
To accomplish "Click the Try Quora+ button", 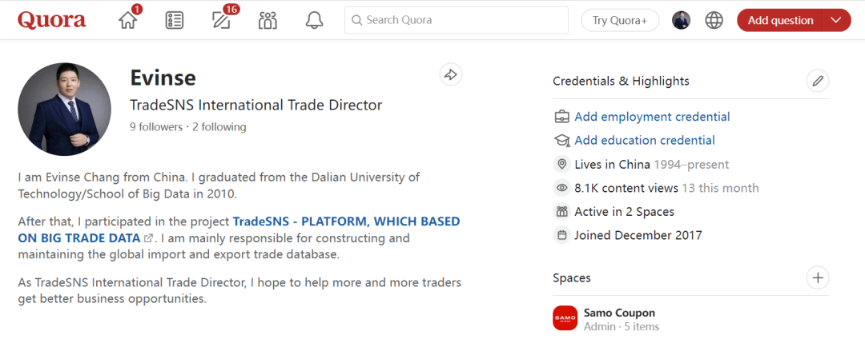I will pyautogui.click(x=620, y=21).
